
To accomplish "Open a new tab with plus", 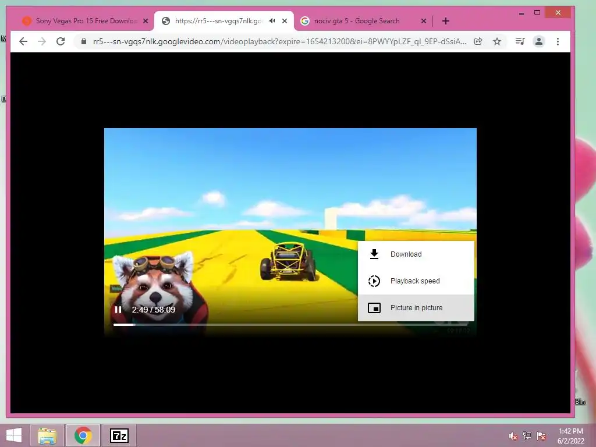I will pos(446,21).
